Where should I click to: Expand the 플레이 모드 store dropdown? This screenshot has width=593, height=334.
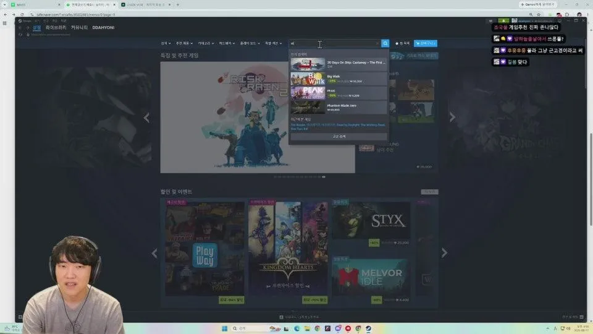coord(250,43)
